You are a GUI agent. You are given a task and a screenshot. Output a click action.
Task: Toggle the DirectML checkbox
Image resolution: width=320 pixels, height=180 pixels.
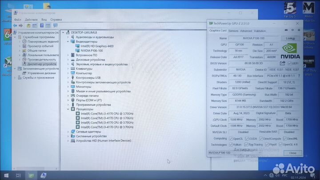coord(285,139)
